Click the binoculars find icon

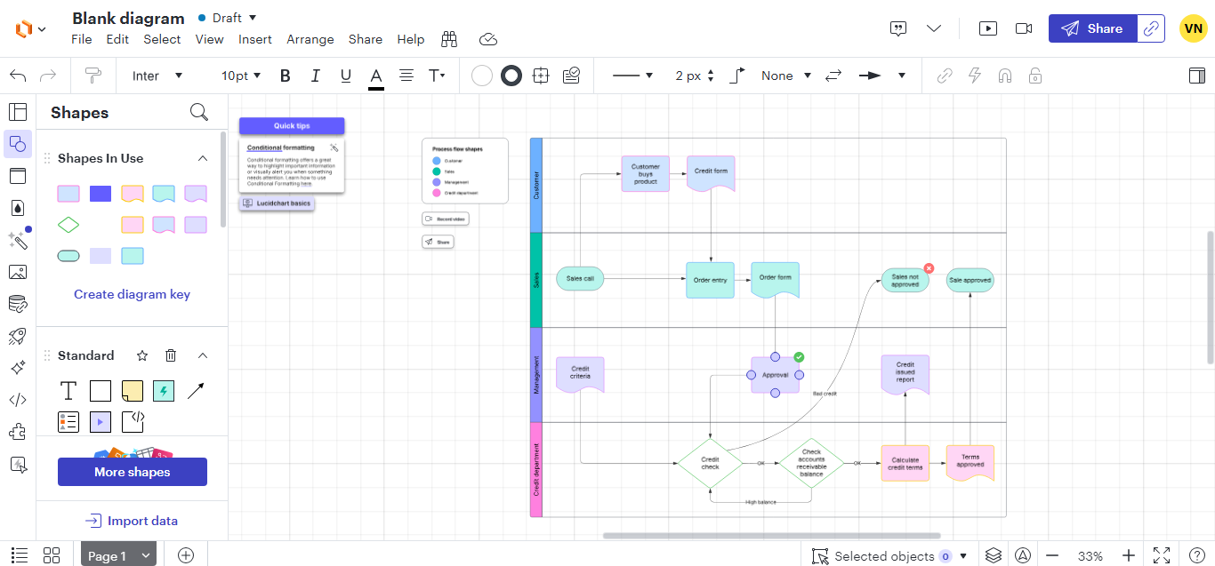(x=449, y=39)
